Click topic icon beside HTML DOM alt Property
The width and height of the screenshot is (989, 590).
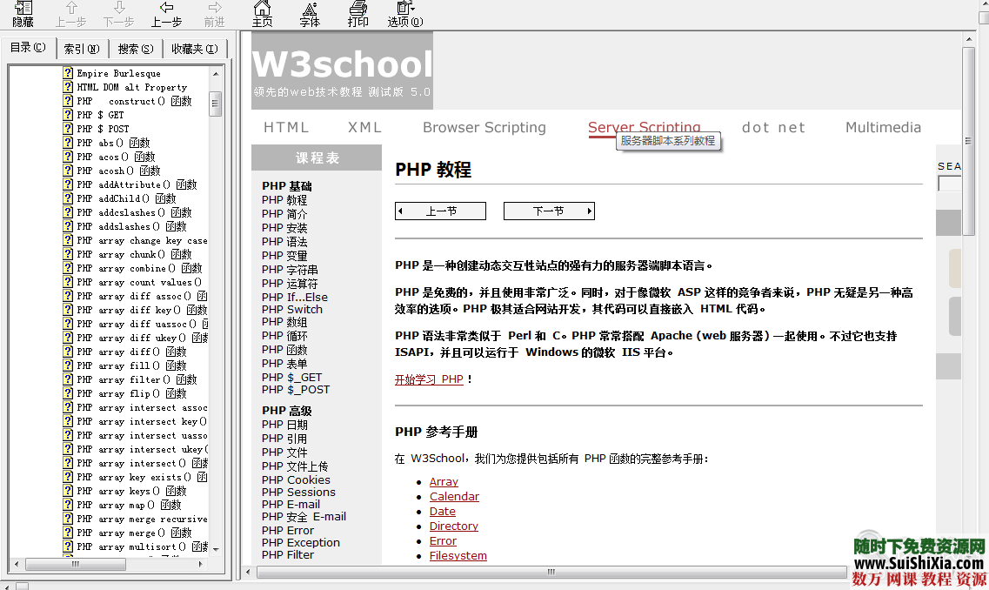coord(68,87)
